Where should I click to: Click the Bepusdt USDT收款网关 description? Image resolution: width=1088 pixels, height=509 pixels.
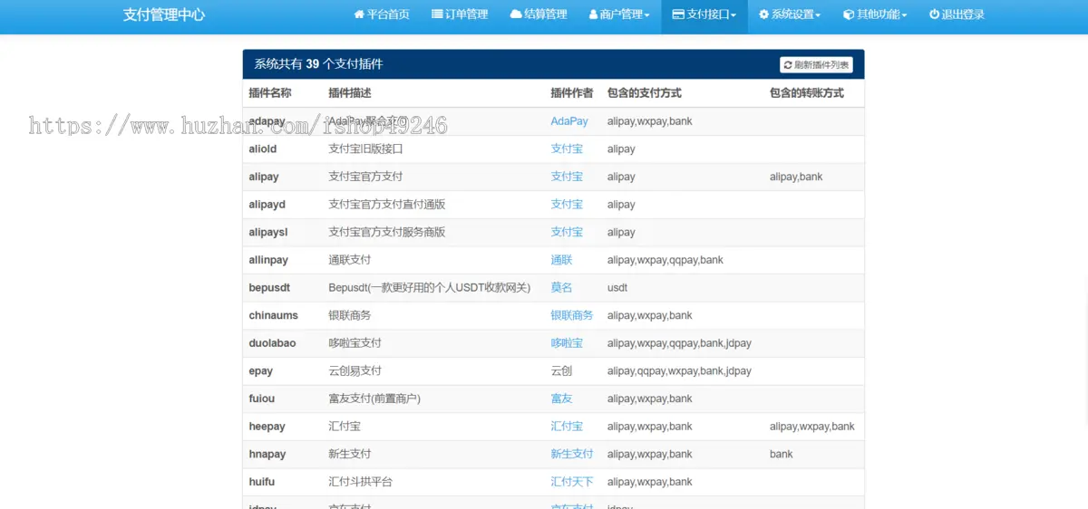point(430,287)
